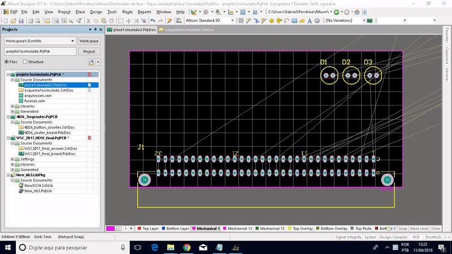Expand the Settings folder in WSC_2017 project
The width and height of the screenshot is (452, 254).
pyautogui.click(x=12, y=159)
